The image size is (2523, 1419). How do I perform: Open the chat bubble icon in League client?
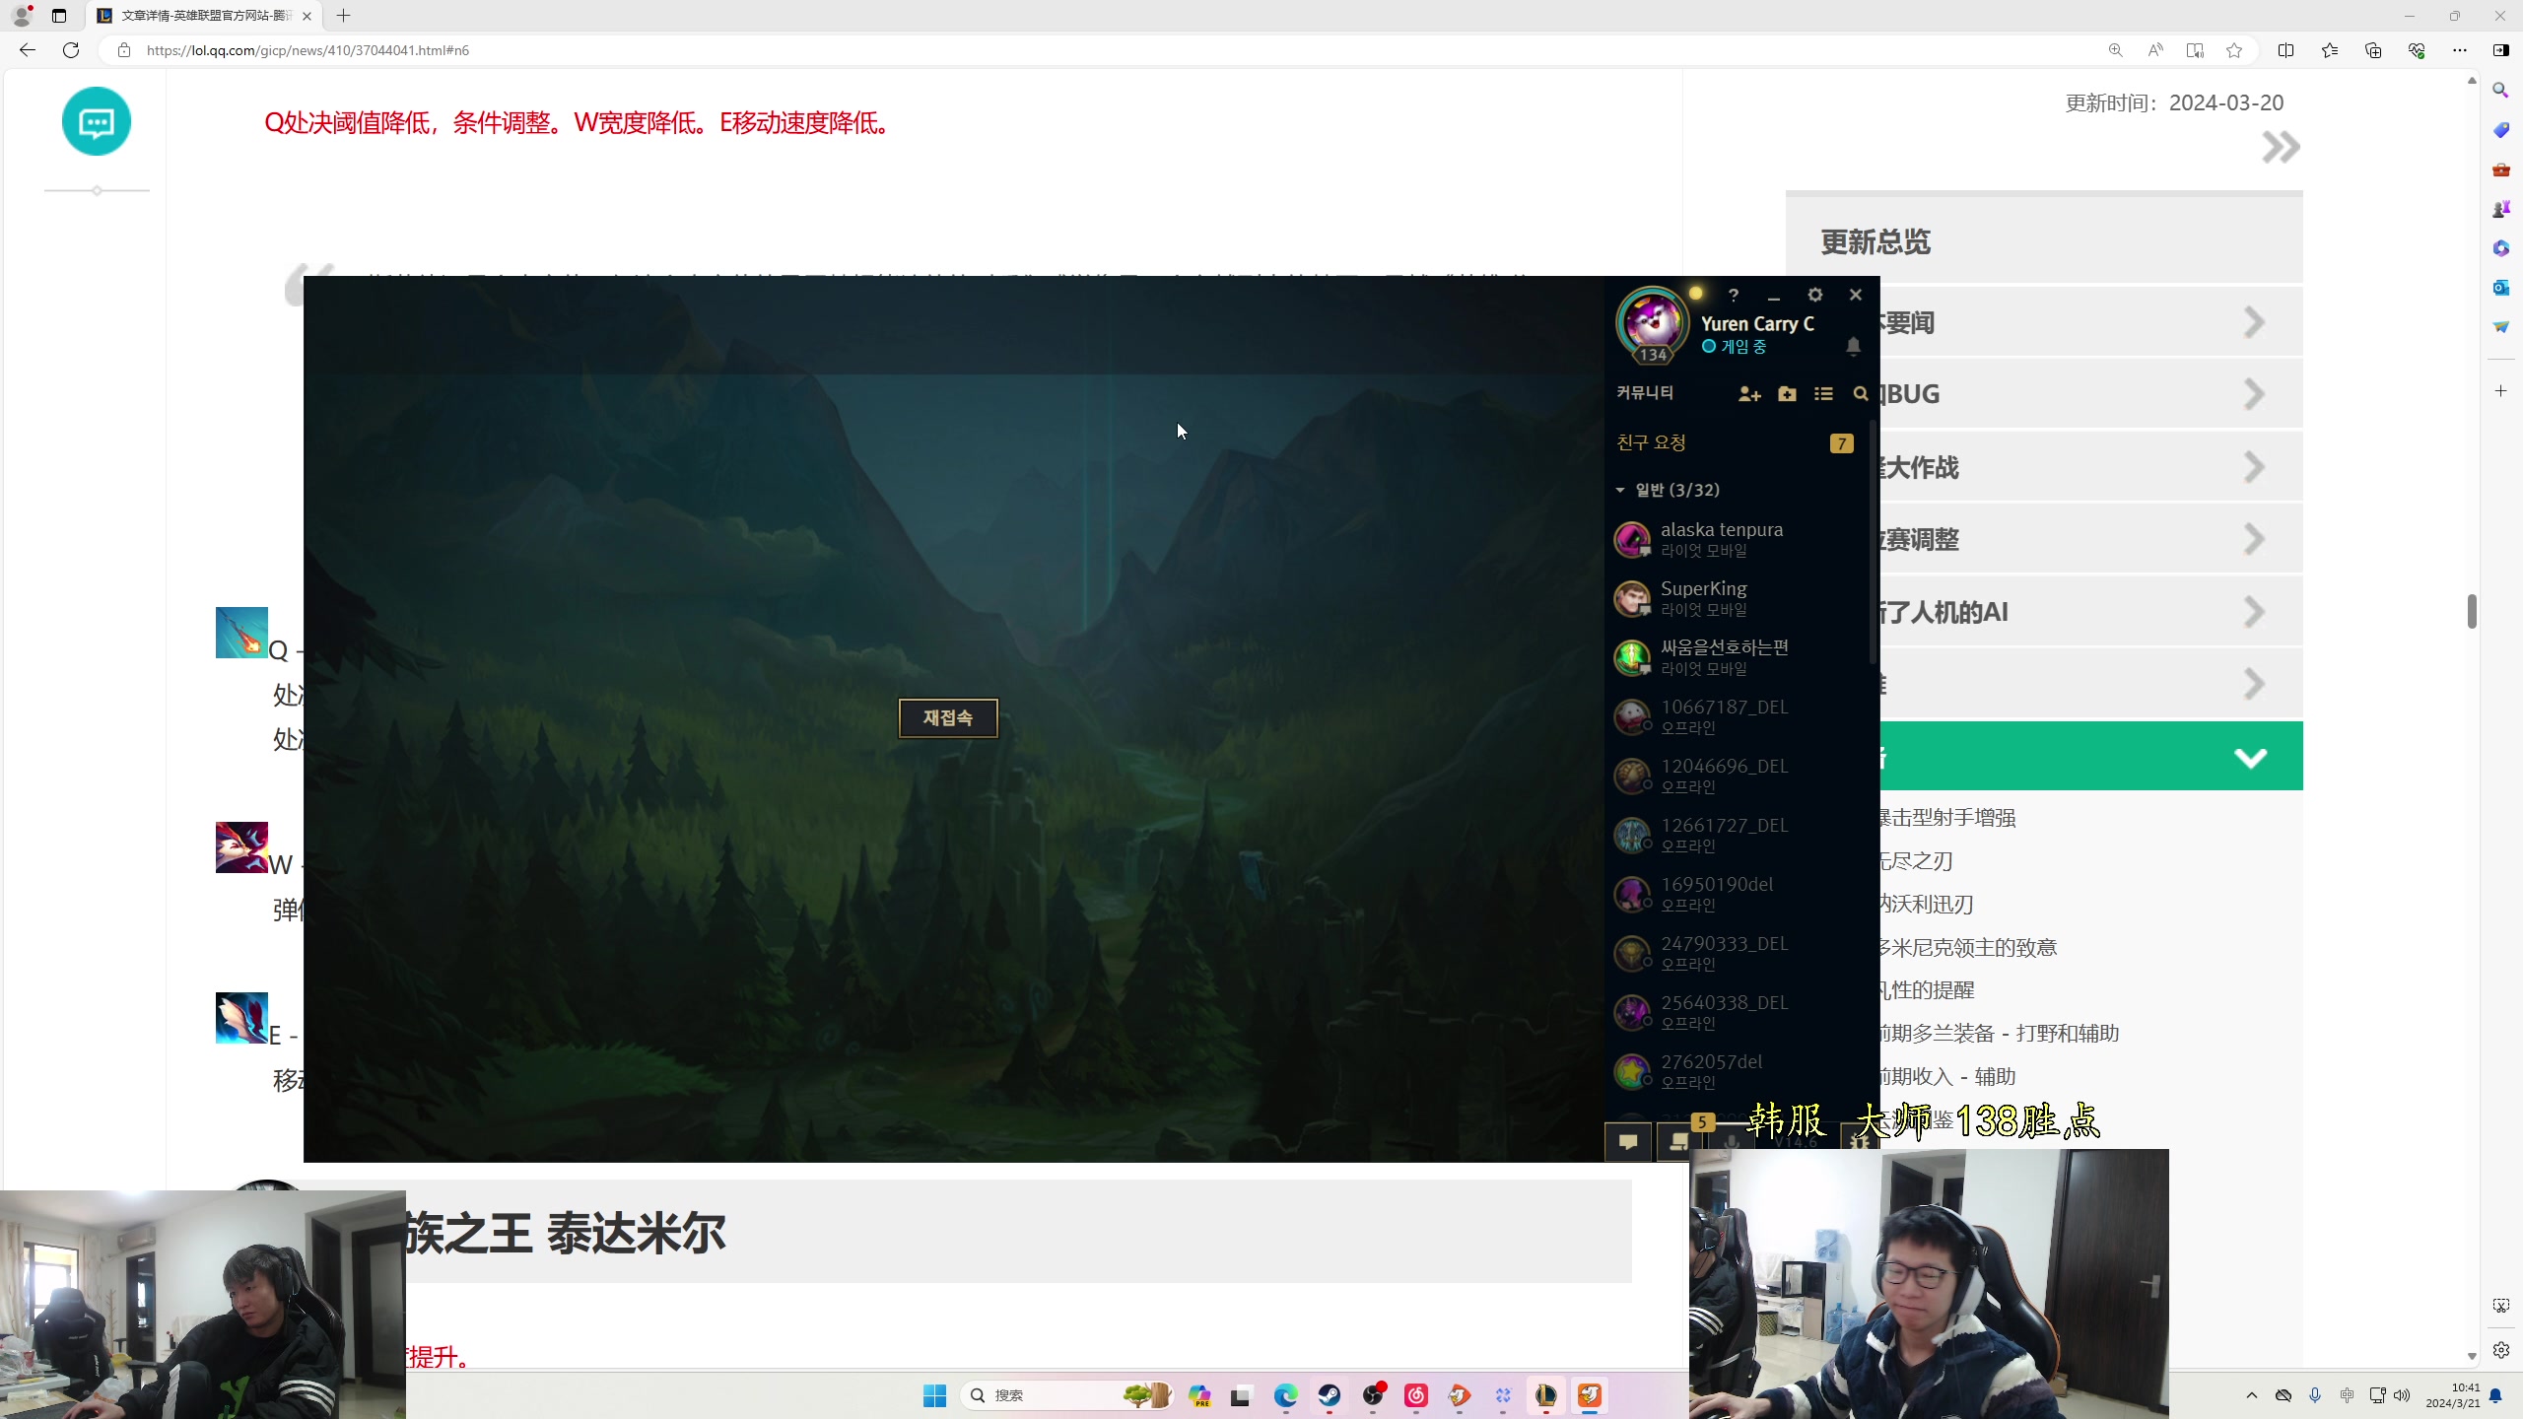[x=1628, y=1142]
